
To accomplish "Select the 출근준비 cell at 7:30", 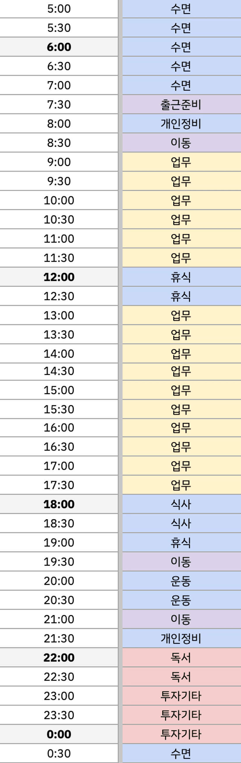I will [x=181, y=105].
